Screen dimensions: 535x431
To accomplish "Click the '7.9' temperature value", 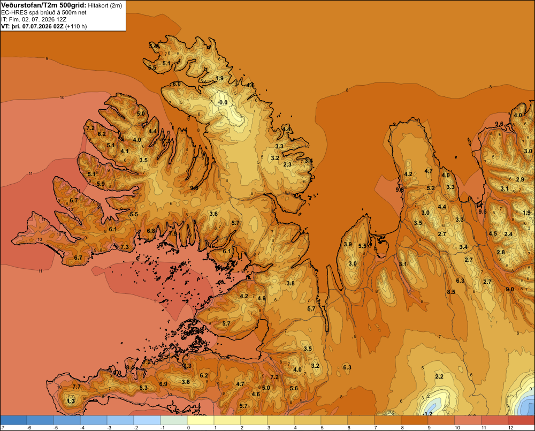I will (x=173, y=234).
